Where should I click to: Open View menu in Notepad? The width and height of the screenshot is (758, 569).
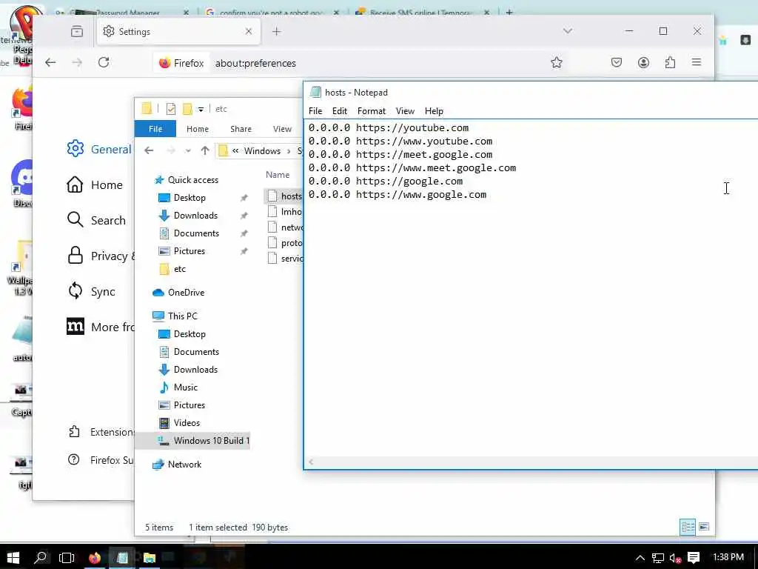pyautogui.click(x=405, y=111)
